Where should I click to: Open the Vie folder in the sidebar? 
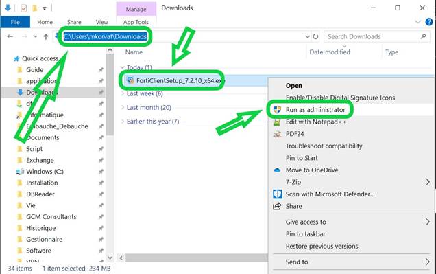click(31, 205)
